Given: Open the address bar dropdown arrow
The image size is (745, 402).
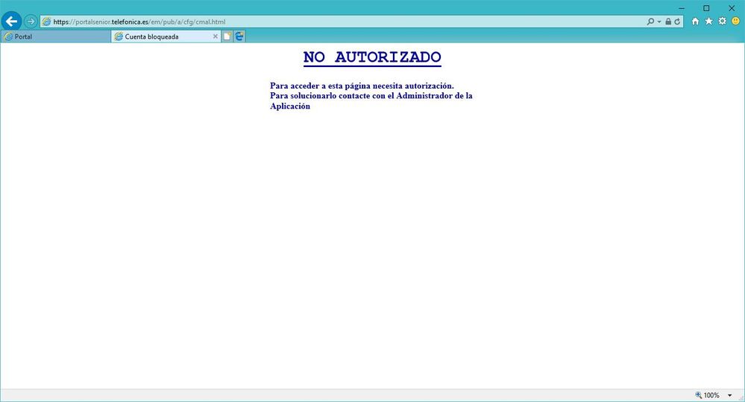Looking at the screenshot, I should 659,22.
